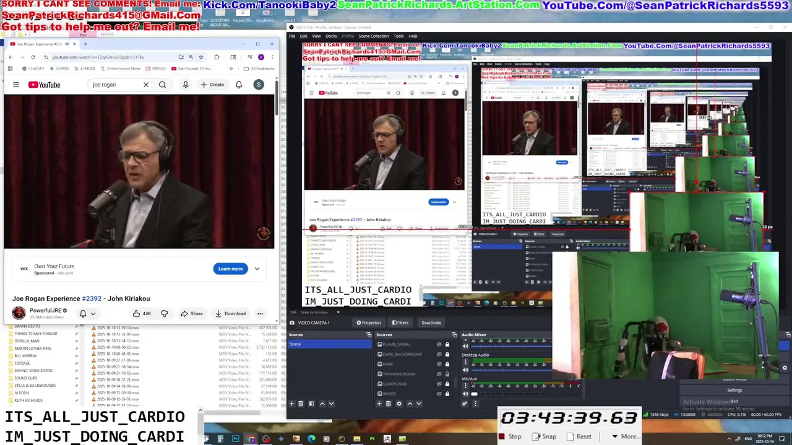
Task: Open Mic/Aux options dots
Action: [x=466, y=386]
